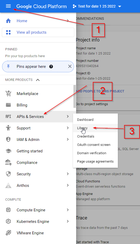Open the Home menu item
The height and width of the screenshot is (244, 140).
38,21
